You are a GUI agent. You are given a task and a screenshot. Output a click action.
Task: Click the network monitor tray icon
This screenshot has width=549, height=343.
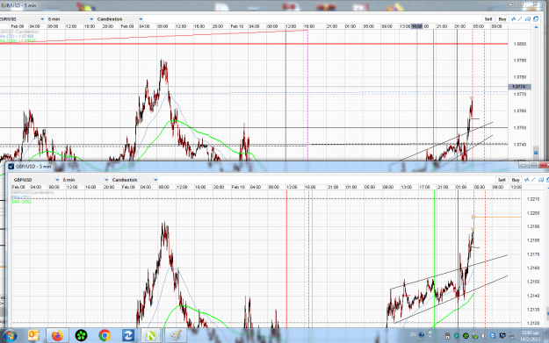coord(502,336)
